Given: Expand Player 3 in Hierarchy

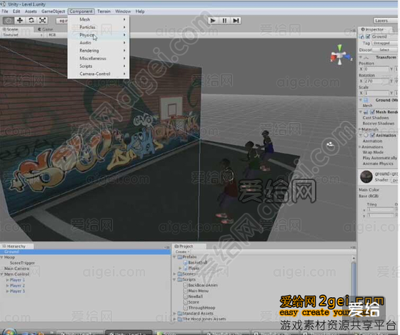Looking at the screenshot, I should [7, 291].
